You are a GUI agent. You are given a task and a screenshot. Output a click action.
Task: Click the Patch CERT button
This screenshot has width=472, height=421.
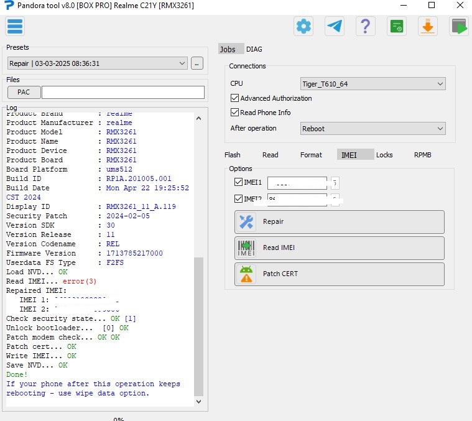pyautogui.click(x=340, y=274)
